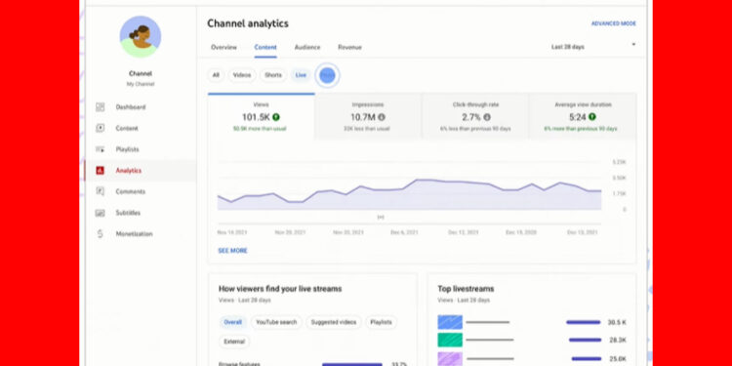Click the Channel name under the avatar

(x=141, y=74)
